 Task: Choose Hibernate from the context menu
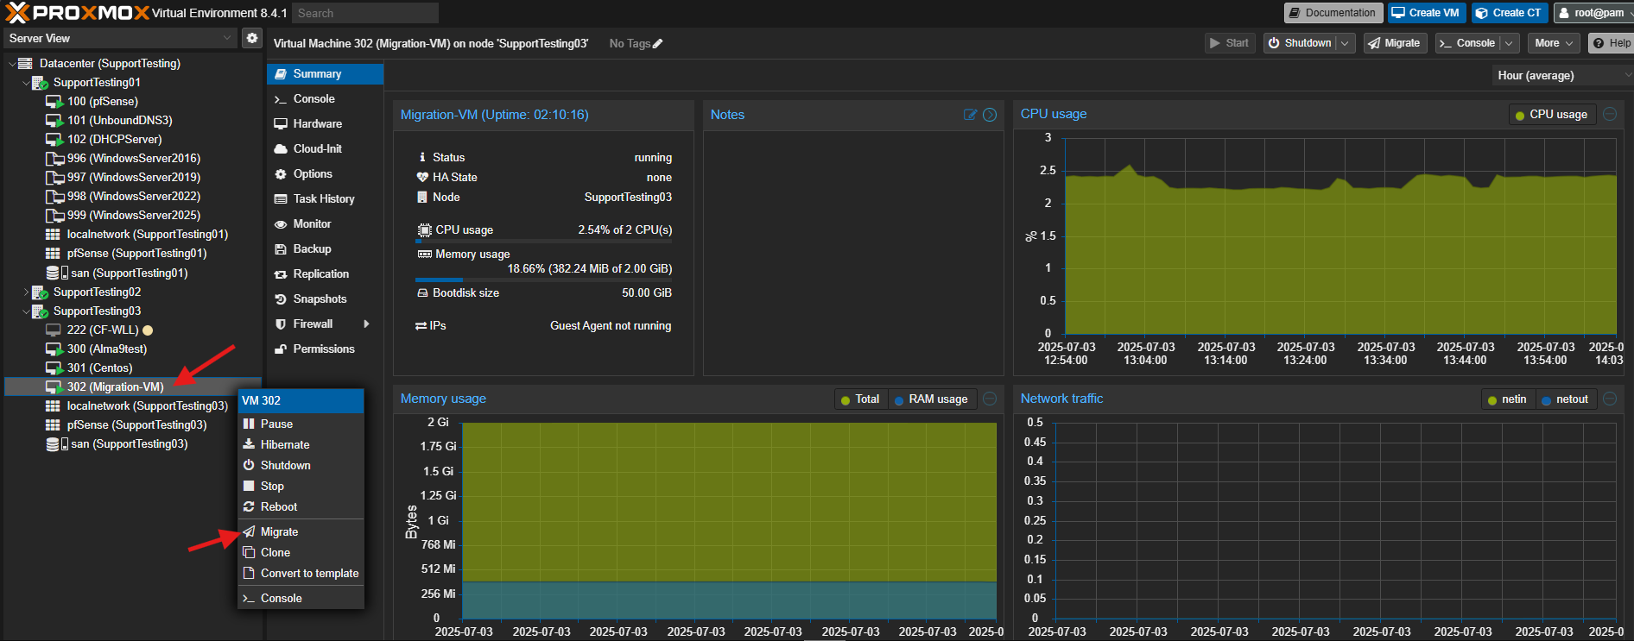[301, 445]
